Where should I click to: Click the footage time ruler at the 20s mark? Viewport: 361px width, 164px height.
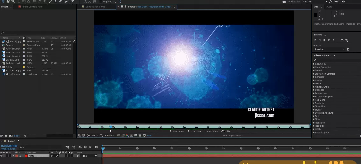tap(197, 127)
